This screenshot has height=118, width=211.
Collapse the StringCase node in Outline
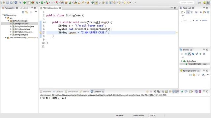182,61
